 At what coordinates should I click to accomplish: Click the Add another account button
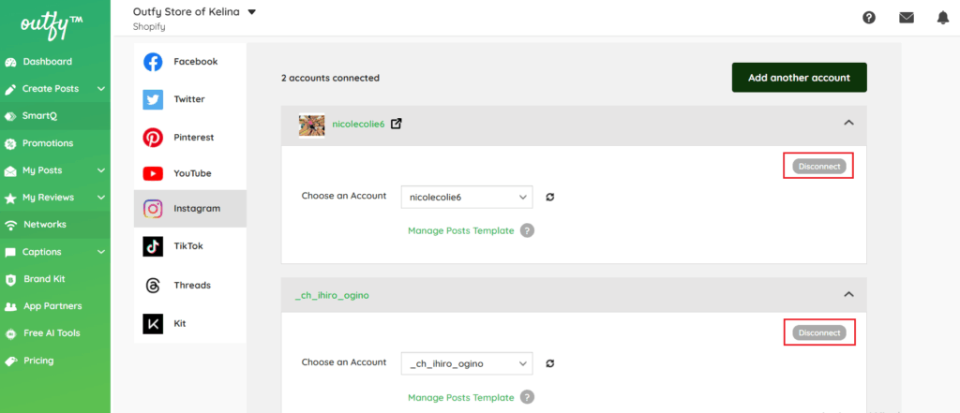click(799, 78)
